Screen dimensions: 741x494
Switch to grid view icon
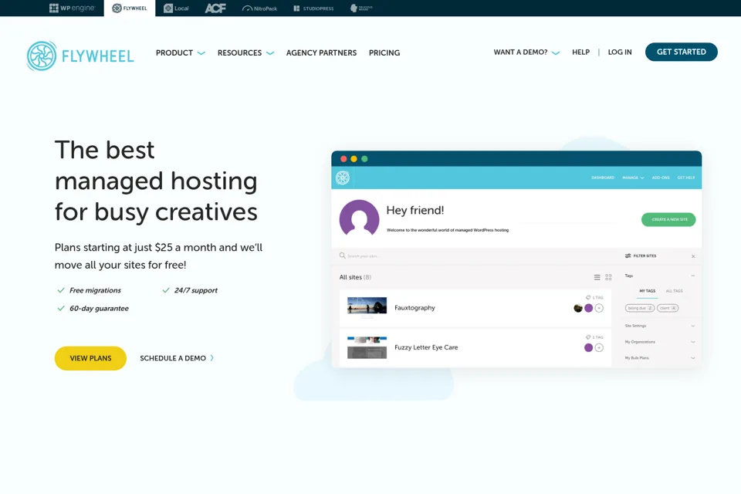click(609, 278)
